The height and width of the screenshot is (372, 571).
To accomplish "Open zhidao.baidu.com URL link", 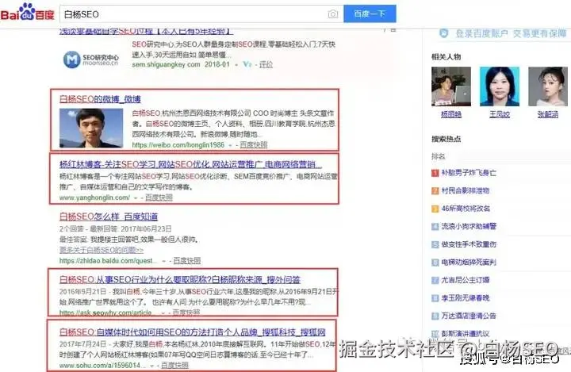I will 108,260.
